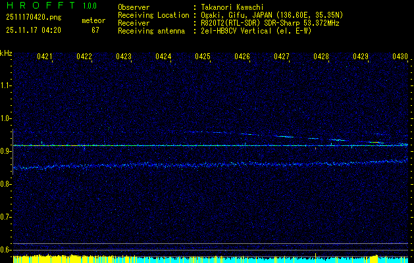Image resolution: width=414 pixels, height=263 pixels.
Task: Click the kHz axis unit label
Action: 6,53
